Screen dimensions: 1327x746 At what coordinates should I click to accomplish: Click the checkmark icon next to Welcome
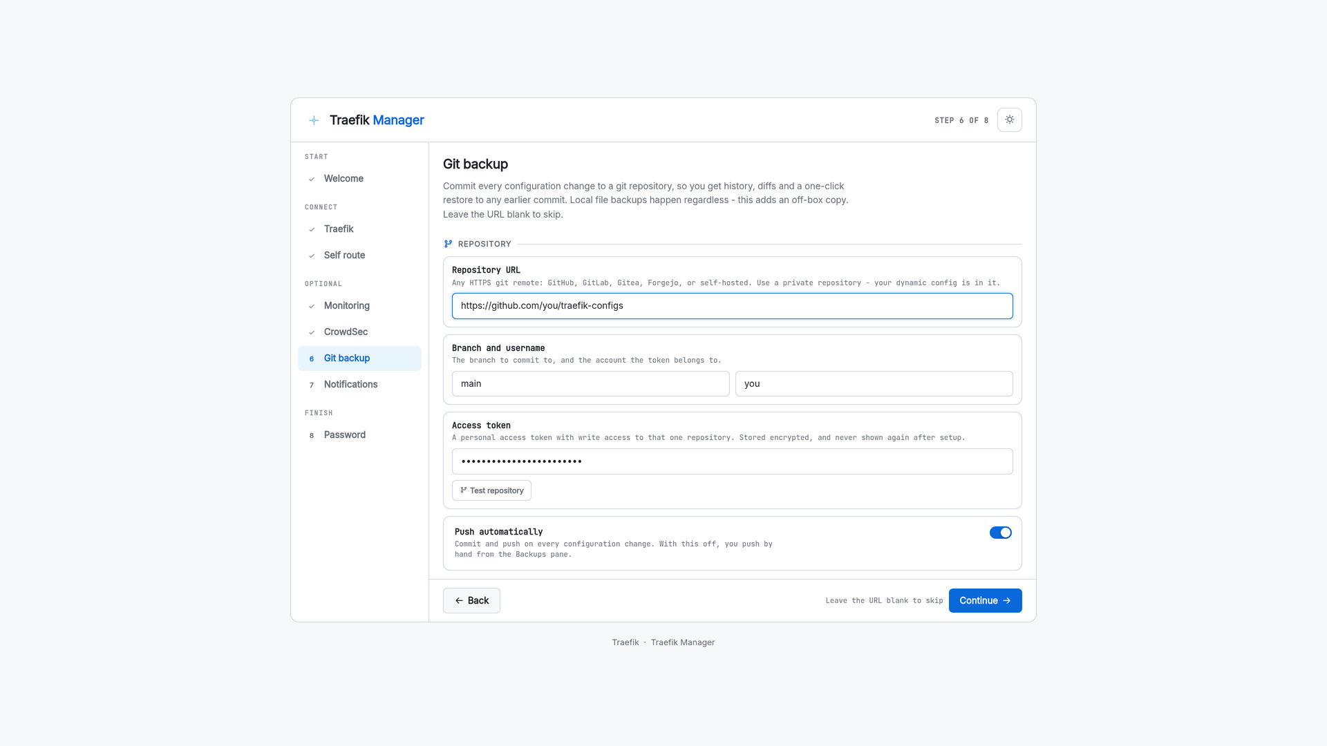tap(312, 179)
